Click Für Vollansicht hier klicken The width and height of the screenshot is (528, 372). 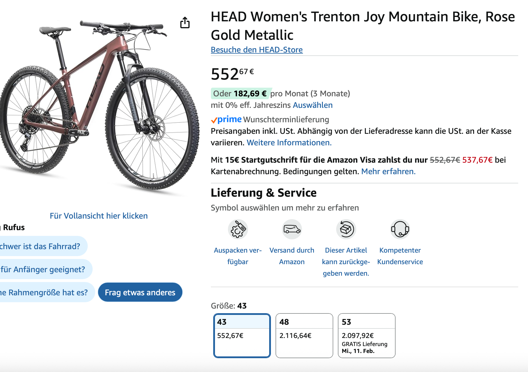[x=99, y=216]
